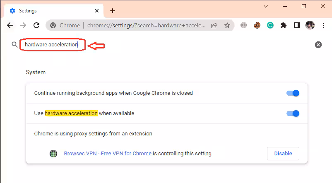This screenshot has width=332, height=183.
Task: Bookmark this page with star icon
Action: 227,25
